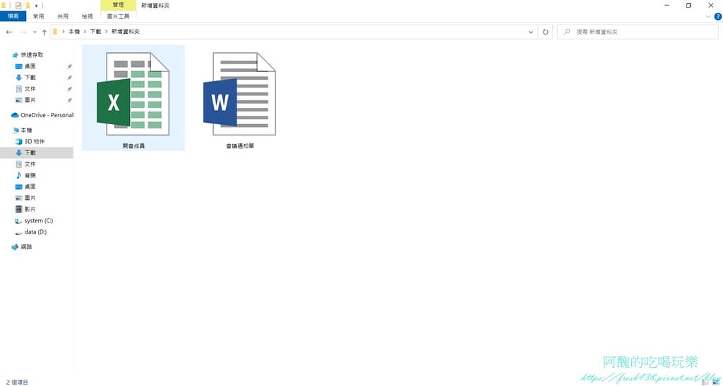The height and width of the screenshot is (386, 723).
Task: Open the address bar history dropdown
Action: [x=531, y=32]
